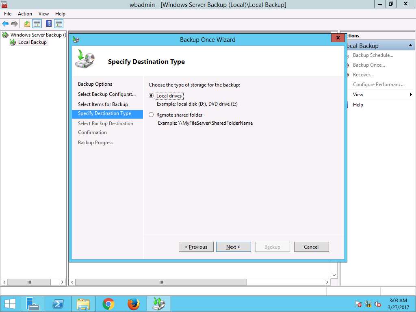Launch PowerShell from taskbar
Viewport: 416px width, 312px height.
(x=58, y=304)
